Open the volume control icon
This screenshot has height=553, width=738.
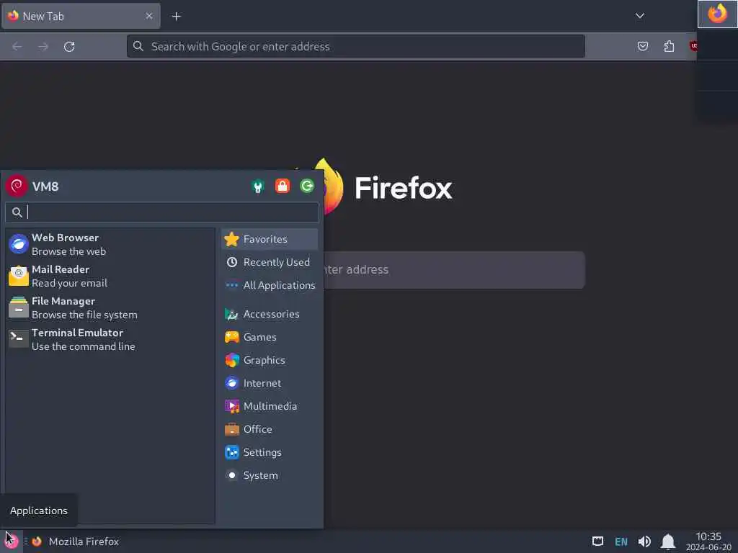click(x=644, y=541)
